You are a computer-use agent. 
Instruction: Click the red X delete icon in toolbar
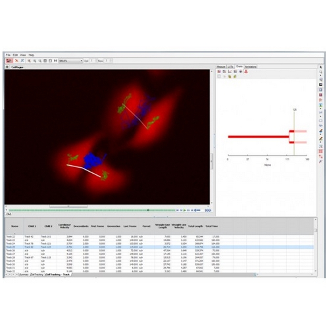(16, 61)
